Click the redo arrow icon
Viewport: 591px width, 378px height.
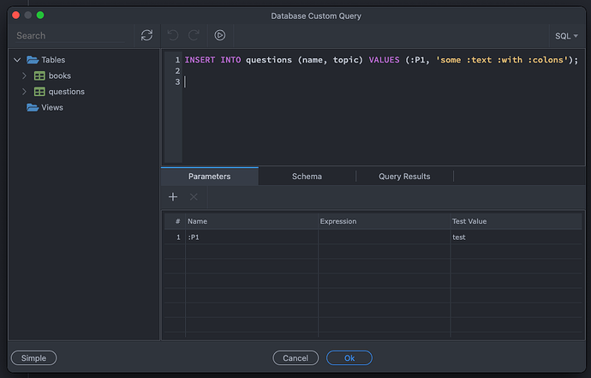[x=194, y=35]
